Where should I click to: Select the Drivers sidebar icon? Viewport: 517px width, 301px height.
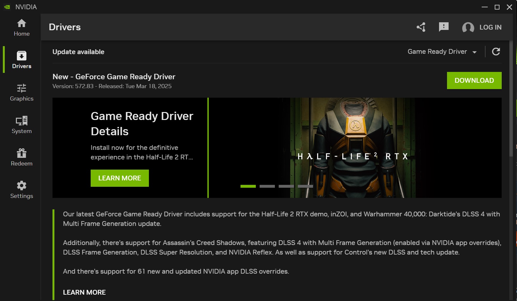click(x=21, y=59)
